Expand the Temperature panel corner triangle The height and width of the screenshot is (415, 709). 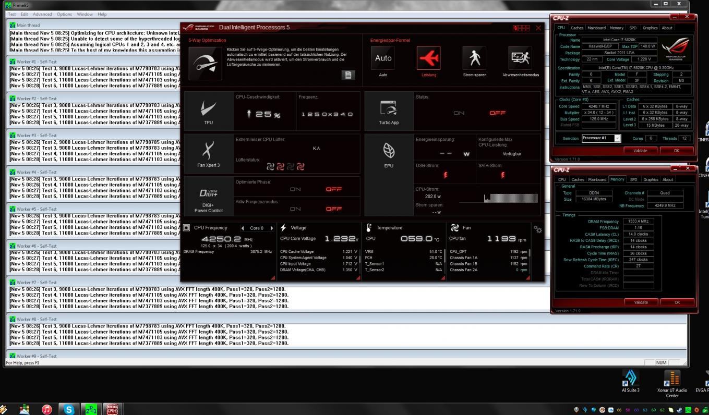point(443,278)
